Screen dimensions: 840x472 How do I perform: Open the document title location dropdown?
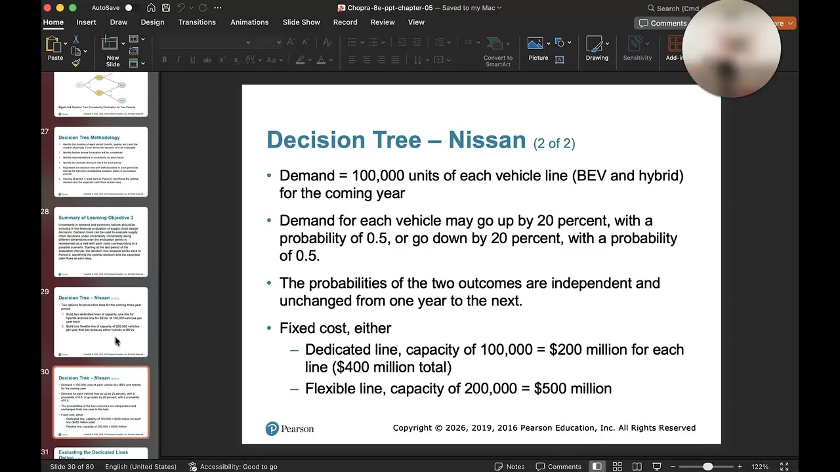[499, 8]
